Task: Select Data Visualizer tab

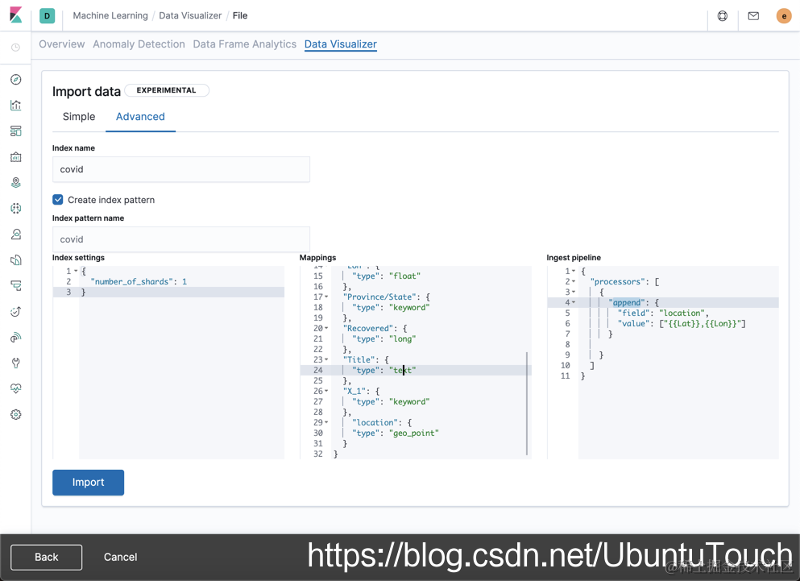Action: (x=341, y=44)
